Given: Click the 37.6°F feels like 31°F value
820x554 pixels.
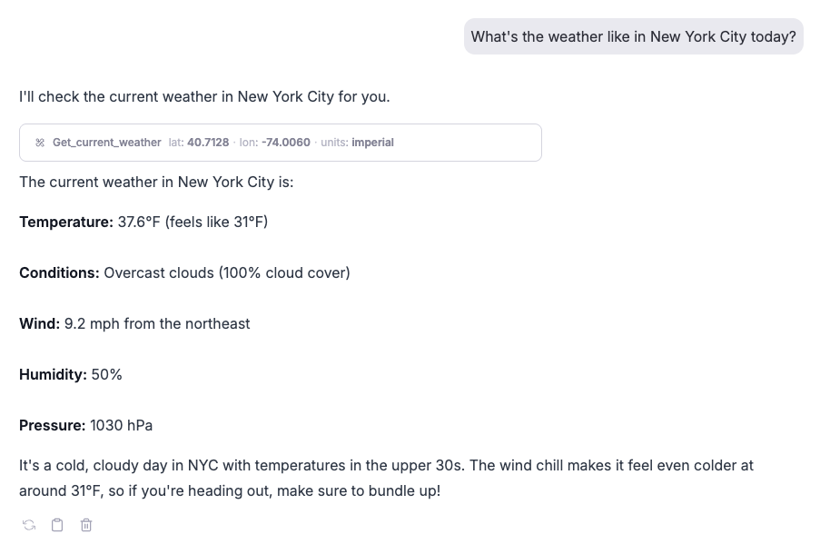Looking at the screenshot, I should 193,222.
